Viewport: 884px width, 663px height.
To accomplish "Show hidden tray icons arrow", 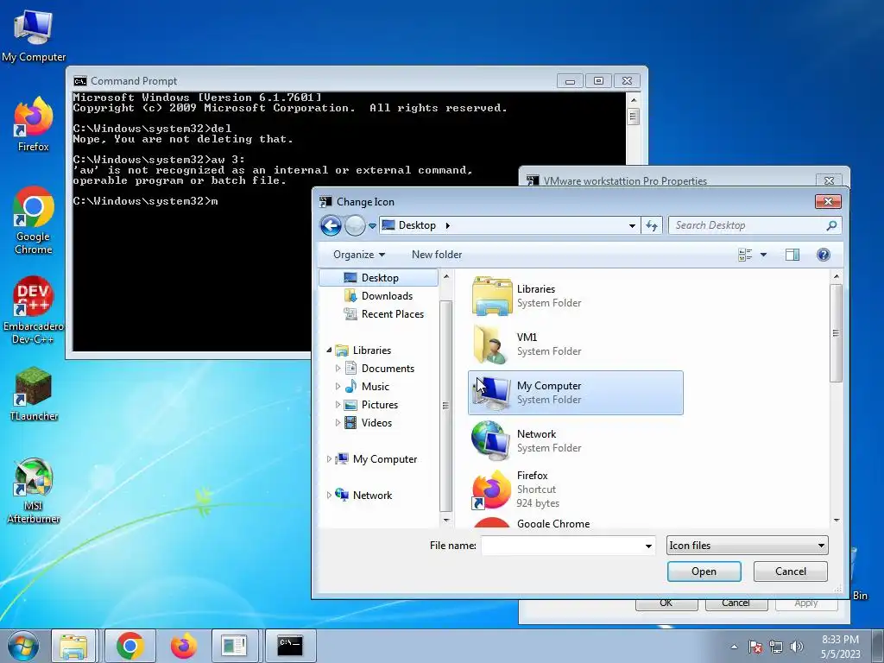I will [734, 647].
